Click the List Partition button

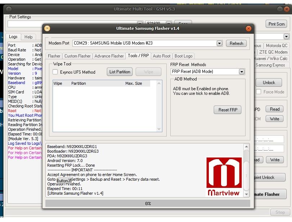pos(120,72)
